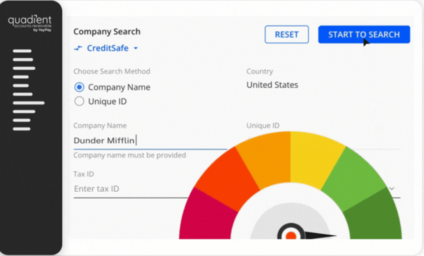Click the yellow segment of the gauge
This screenshot has width=424, height=256.
tap(314, 159)
